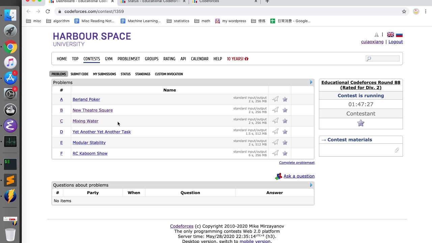
Task: Open the App Store from the Dock
Action: tap(10, 78)
